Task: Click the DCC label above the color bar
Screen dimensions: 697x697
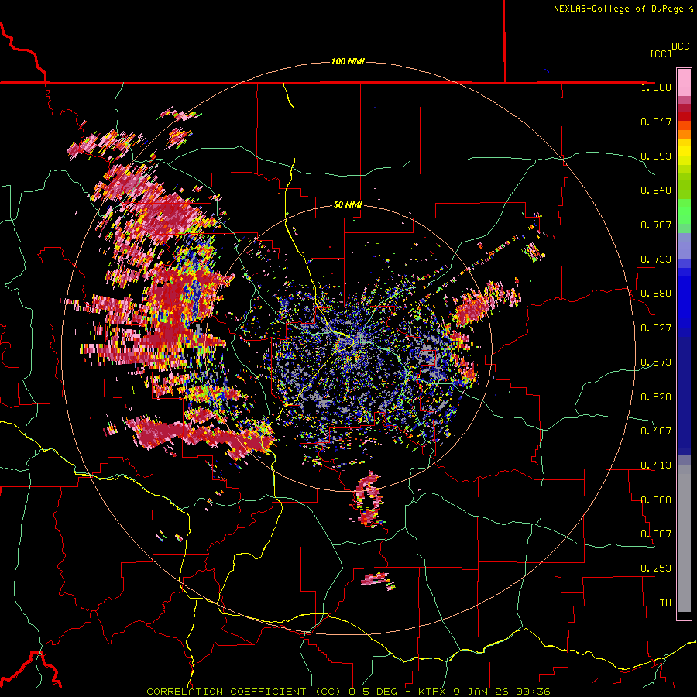Action: tap(680, 46)
